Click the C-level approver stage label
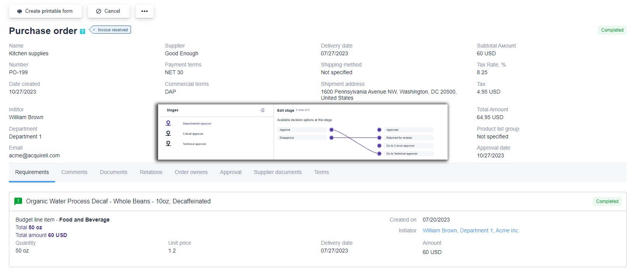This screenshot has height=278, width=634. (193, 134)
